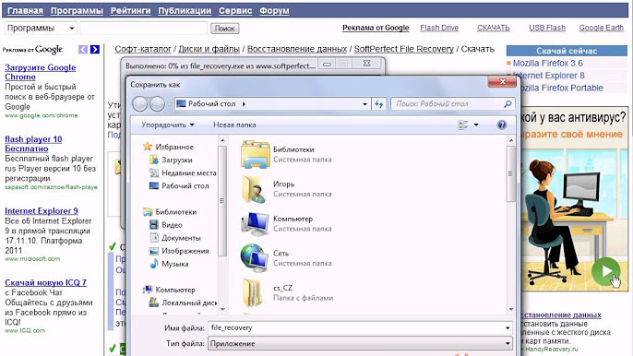Screen dimensions: 633x356
Task: Click the Загрузки folder icon in sidebar
Action: 153,160
